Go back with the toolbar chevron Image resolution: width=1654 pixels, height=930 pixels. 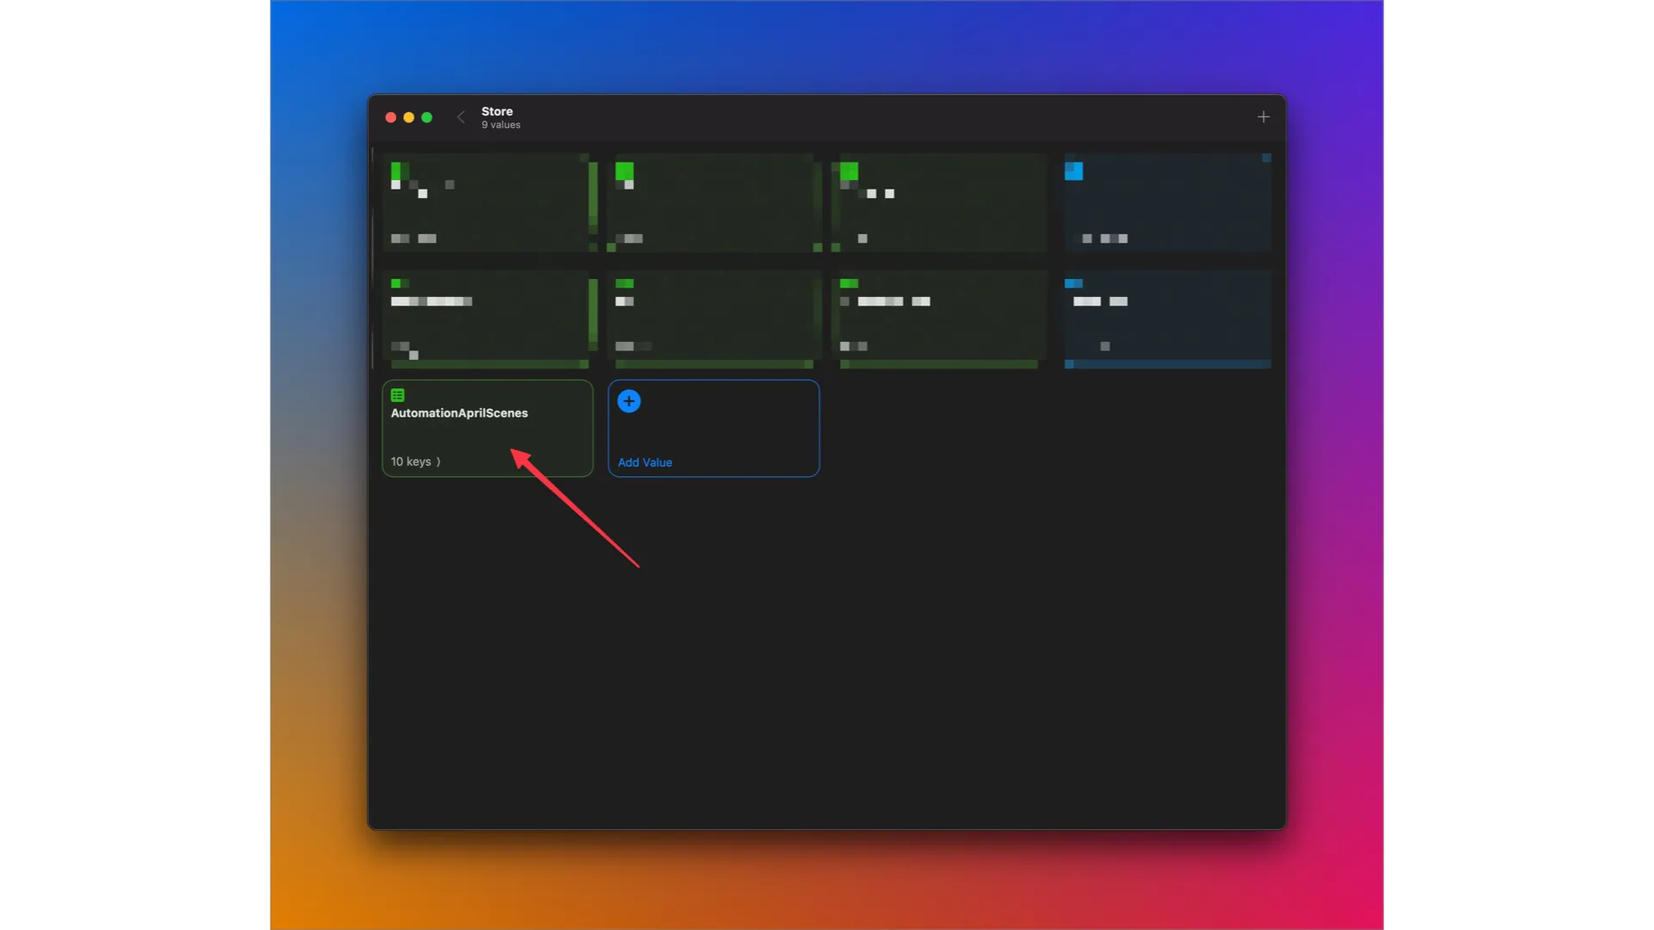(461, 117)
